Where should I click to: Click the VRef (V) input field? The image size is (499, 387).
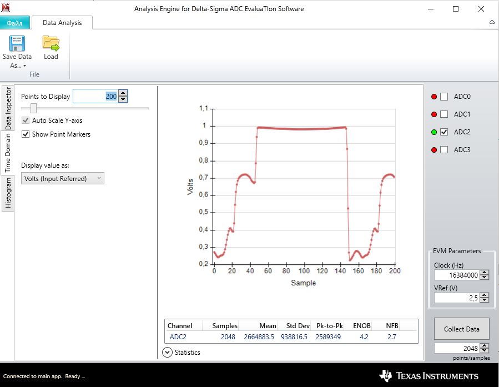click(x=457, y=298)
